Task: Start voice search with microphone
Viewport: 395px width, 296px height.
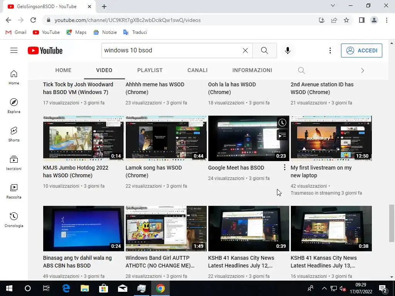Action: click(x=288, y=50)
